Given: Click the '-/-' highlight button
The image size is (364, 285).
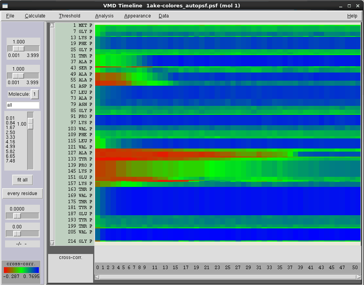Looking at the screenshot, I should point(22,244).
